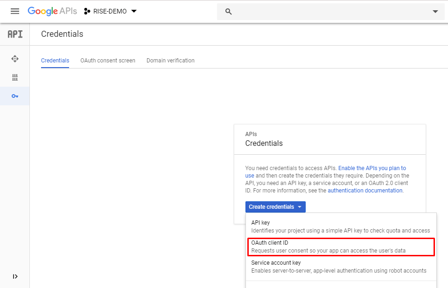Open the hamburger navigation menu
The image size is (448, 288).
coord(15,11)
